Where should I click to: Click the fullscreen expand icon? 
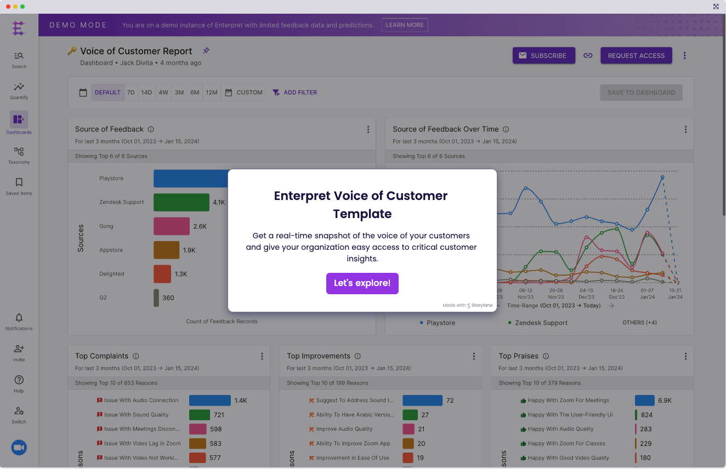point(716,7)
